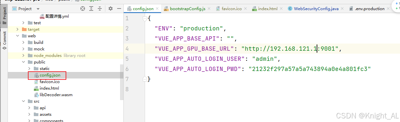Click the "production" value on line 2

pyautogui.click(x=201, y=28)
